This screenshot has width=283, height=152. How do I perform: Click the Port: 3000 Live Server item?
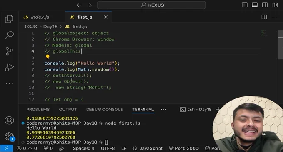point(184,148)
